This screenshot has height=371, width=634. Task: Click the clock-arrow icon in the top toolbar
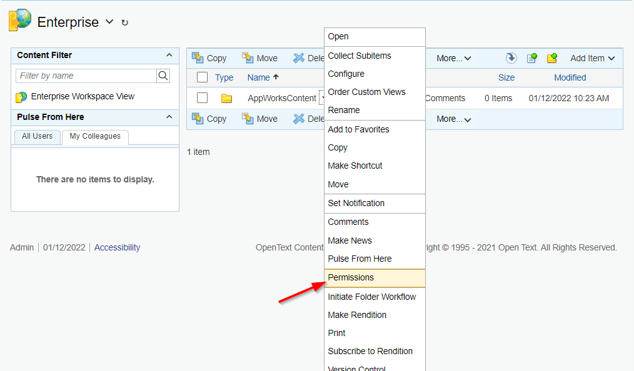tap(511, 58)
